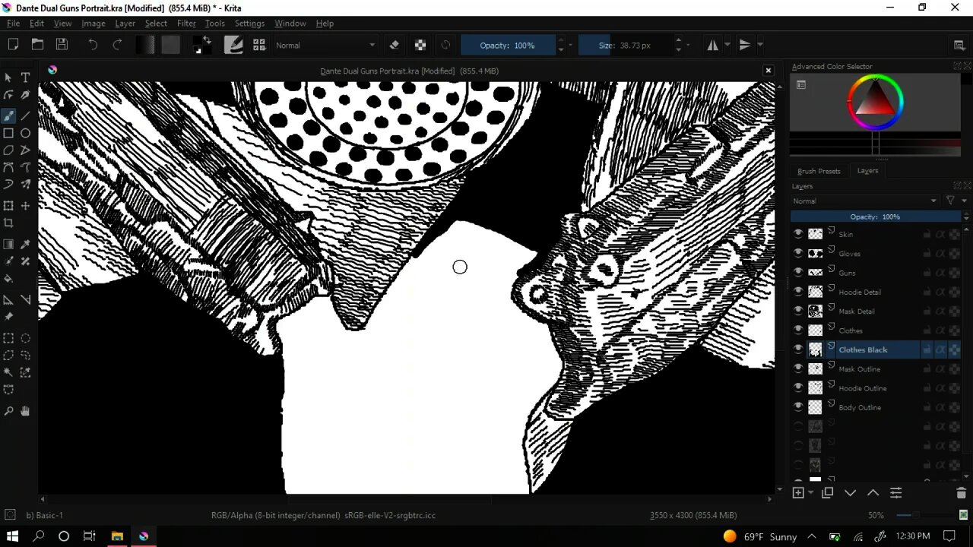This screenshot has width=973, height=547.
Task: Open layer blending mode dropdown
Action: coord(865,201)
